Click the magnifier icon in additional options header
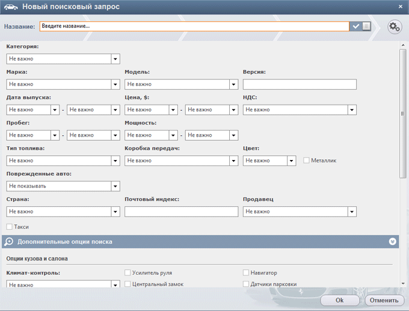 8,242
